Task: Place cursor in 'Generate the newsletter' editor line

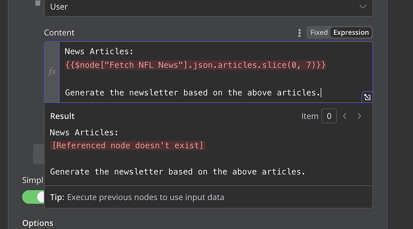Action: (x=192, y=93)
